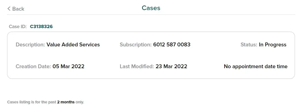Click the Status field label
The width and height of the screenshot is (302, 108).
pos(249,45)
